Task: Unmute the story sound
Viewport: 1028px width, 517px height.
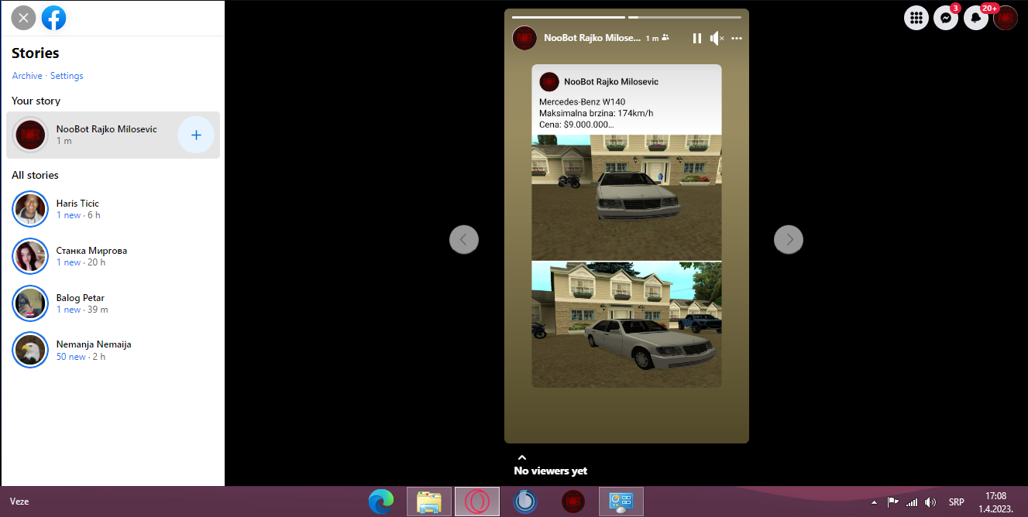Action: (x=717, y=38)
